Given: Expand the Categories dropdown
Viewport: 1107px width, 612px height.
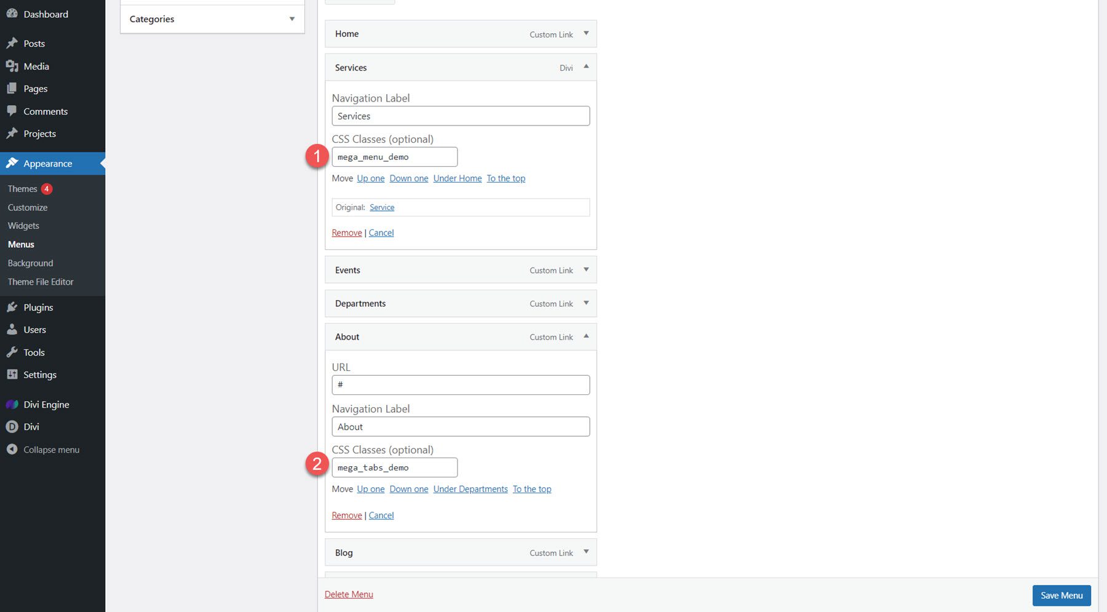Looking at the screenshot, I should click(292, 18).
